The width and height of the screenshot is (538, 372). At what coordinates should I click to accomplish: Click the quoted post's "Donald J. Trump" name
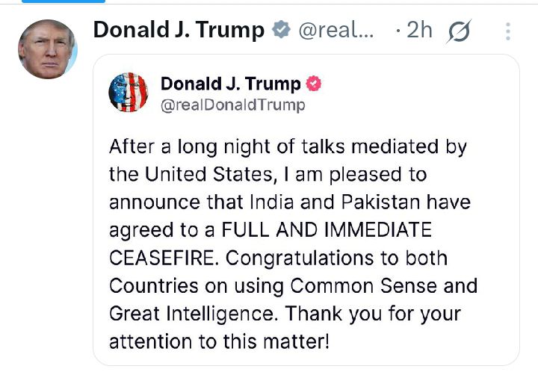coord(230,84)
